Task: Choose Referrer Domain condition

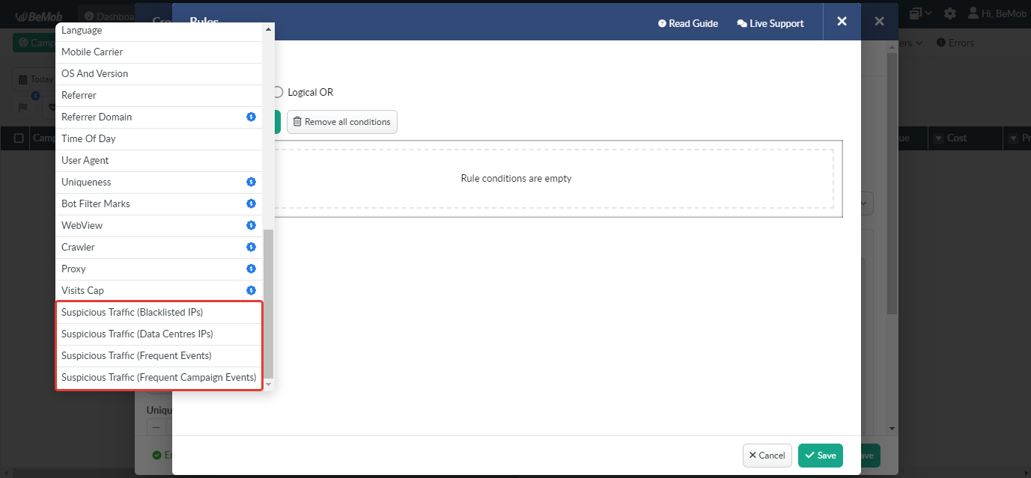Action: tap(159, 117)
